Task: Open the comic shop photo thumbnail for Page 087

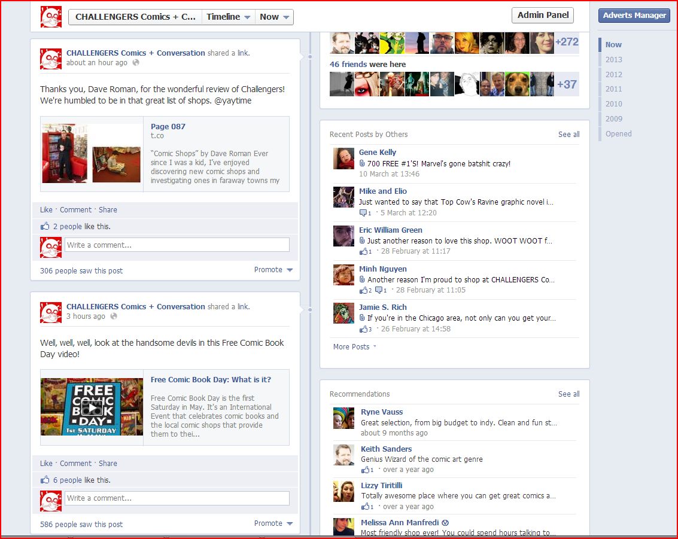Action: tap(92, 153)
